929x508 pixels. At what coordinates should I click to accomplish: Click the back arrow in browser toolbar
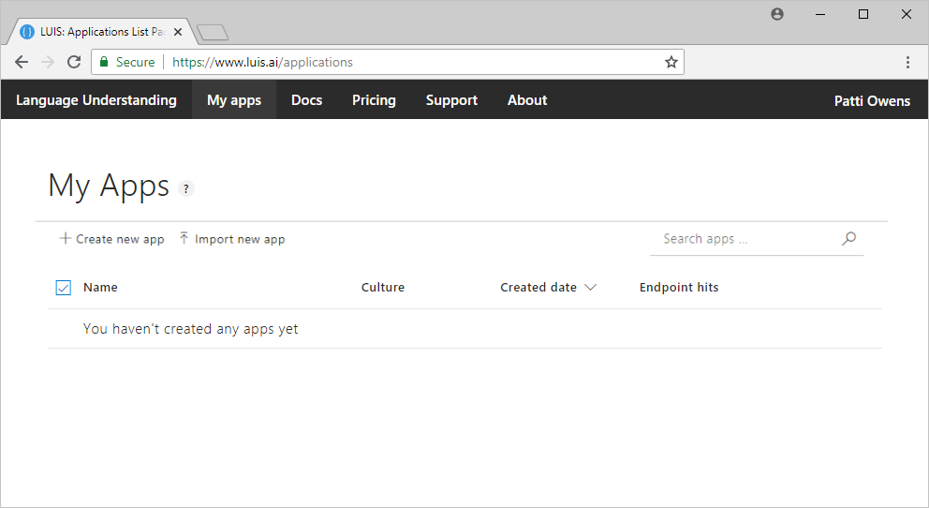tap(22, 62)
